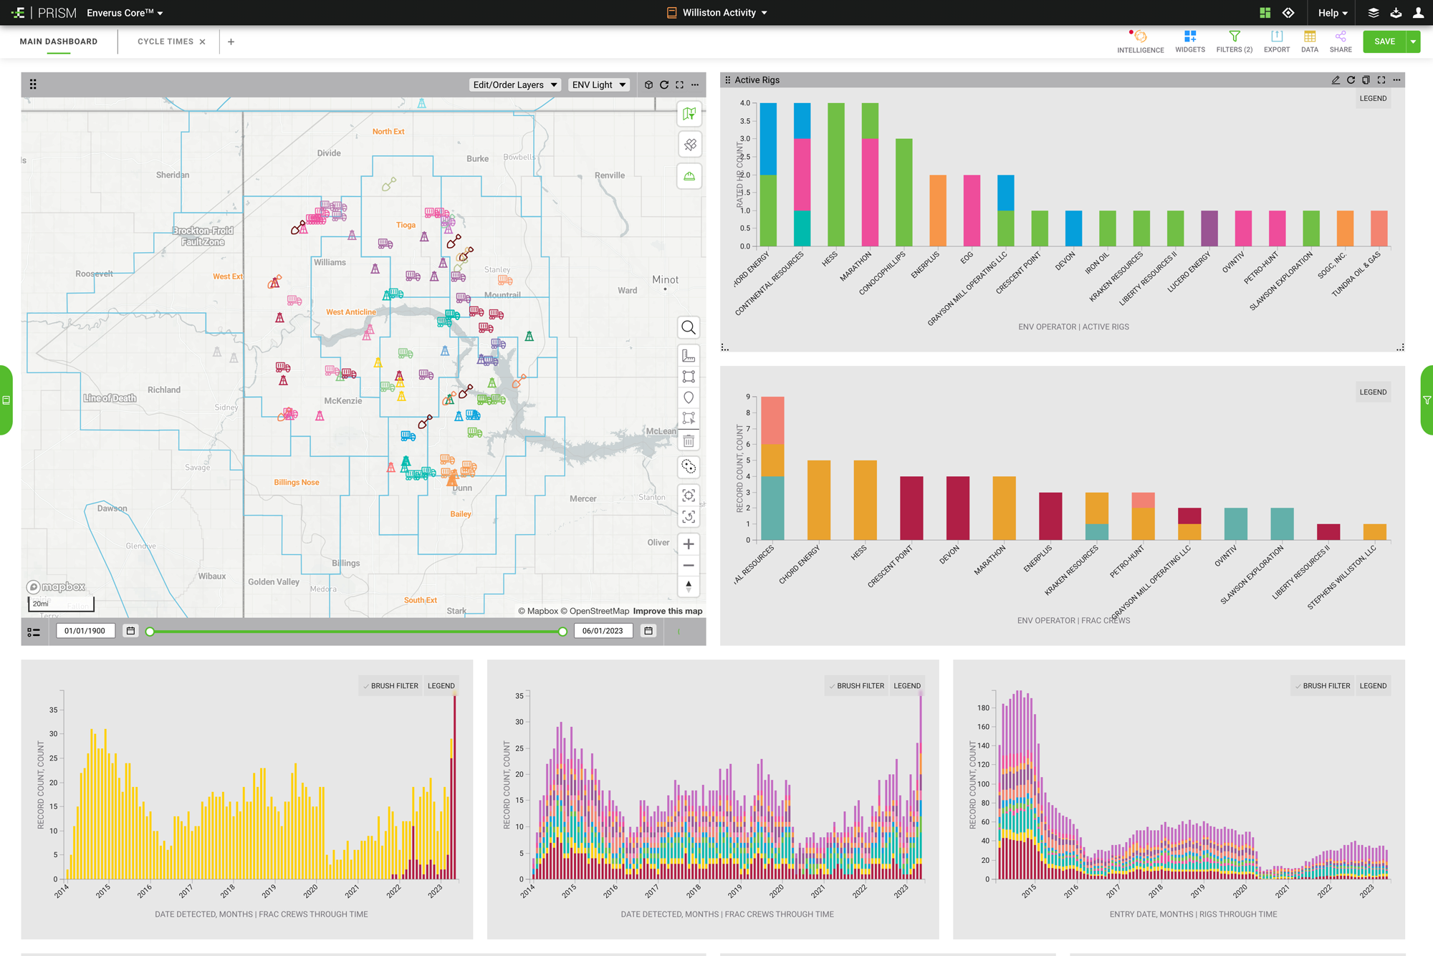Click the diamond target icon in header

click(x=1288, y=13)
